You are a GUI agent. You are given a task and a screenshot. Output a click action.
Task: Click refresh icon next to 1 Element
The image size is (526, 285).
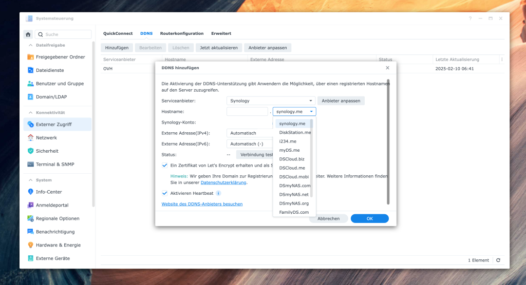[x=498, y=260]
